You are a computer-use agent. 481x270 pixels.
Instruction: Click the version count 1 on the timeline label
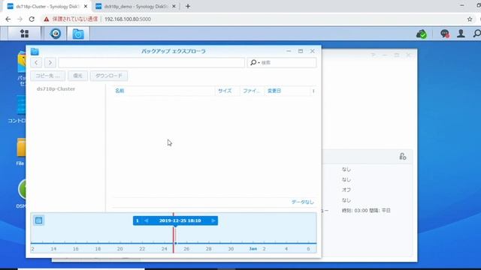coord(137,220)
